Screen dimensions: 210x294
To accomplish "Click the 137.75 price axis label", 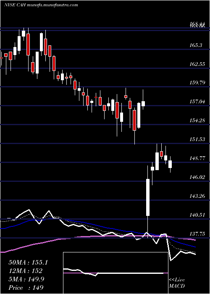I will click(x=197, y=234).
